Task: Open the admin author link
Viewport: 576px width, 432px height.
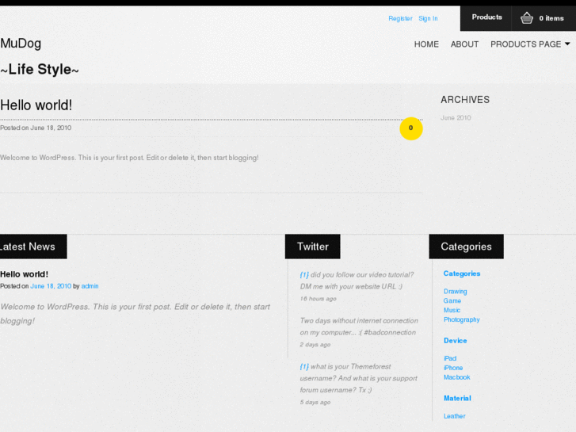Action: 90,286
